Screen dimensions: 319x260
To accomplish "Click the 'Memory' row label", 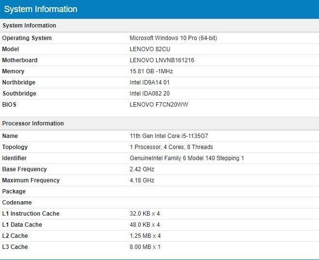I will (x=13, y=71).
